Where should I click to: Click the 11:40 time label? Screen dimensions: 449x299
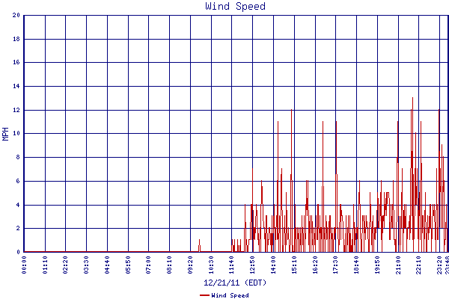tap(232, 265)
